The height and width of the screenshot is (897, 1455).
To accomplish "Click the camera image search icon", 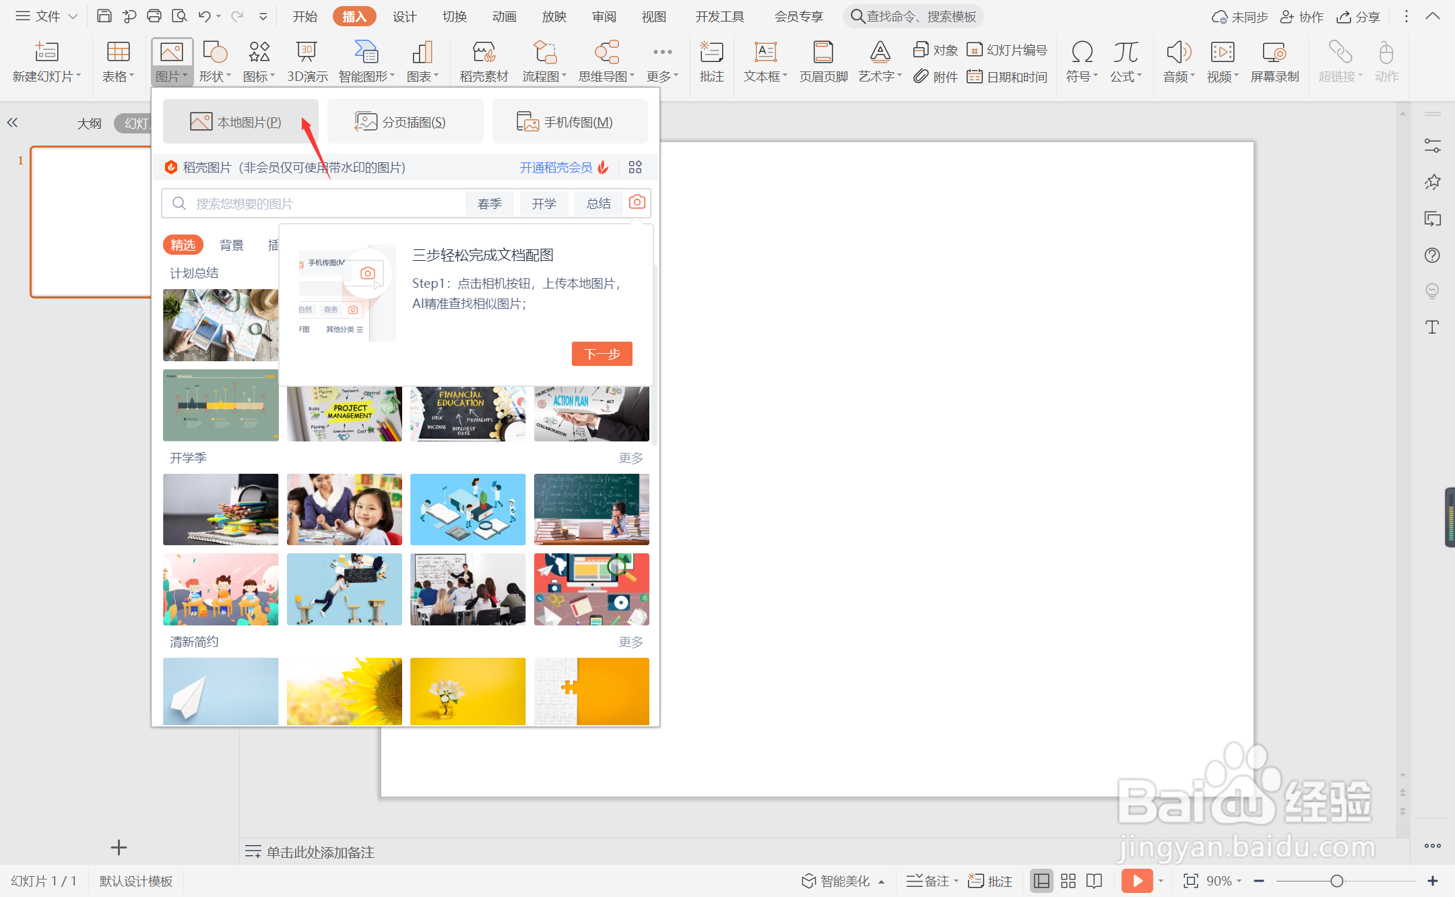I will pyautogui.click(x=637, y=202).
